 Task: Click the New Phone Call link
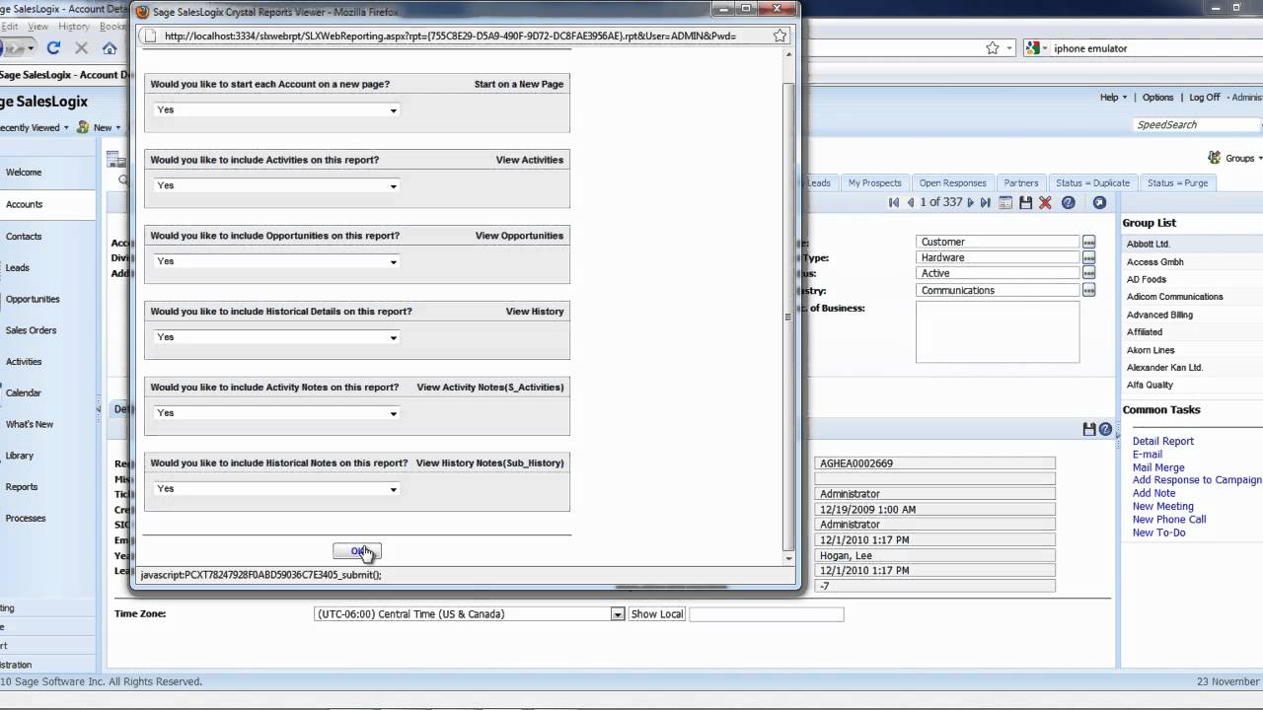[1169, 520]
